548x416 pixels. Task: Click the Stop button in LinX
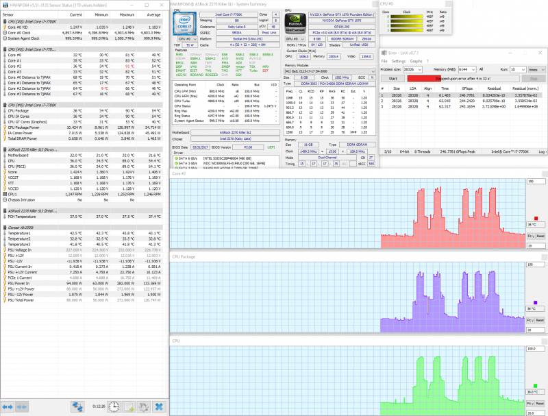(x=534, y=79)
